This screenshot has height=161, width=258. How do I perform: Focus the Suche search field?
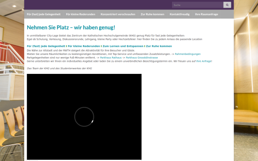point(198,5)
